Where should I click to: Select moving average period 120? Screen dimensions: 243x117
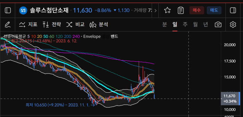[59, 37]
